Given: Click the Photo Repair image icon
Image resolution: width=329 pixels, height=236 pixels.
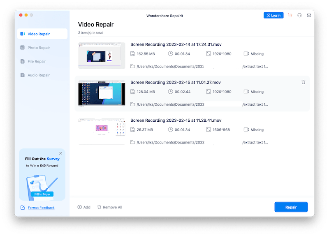Looking at the screenshot, I should coord(23,48).
